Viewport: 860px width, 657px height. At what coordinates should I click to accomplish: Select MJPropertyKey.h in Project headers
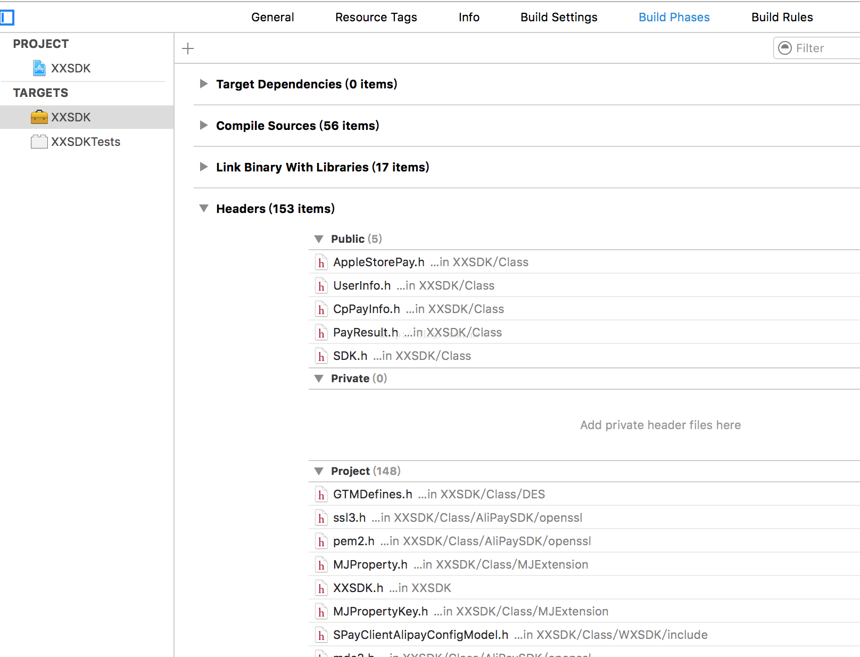[584, 611]
